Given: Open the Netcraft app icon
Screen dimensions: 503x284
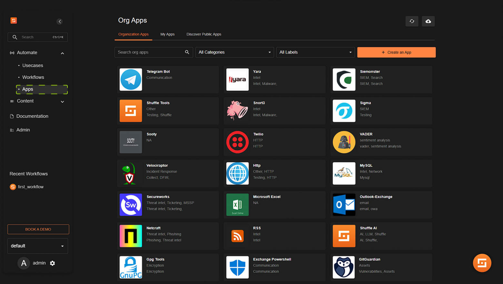Looking at the screenshot, I should tap(131, 236).
